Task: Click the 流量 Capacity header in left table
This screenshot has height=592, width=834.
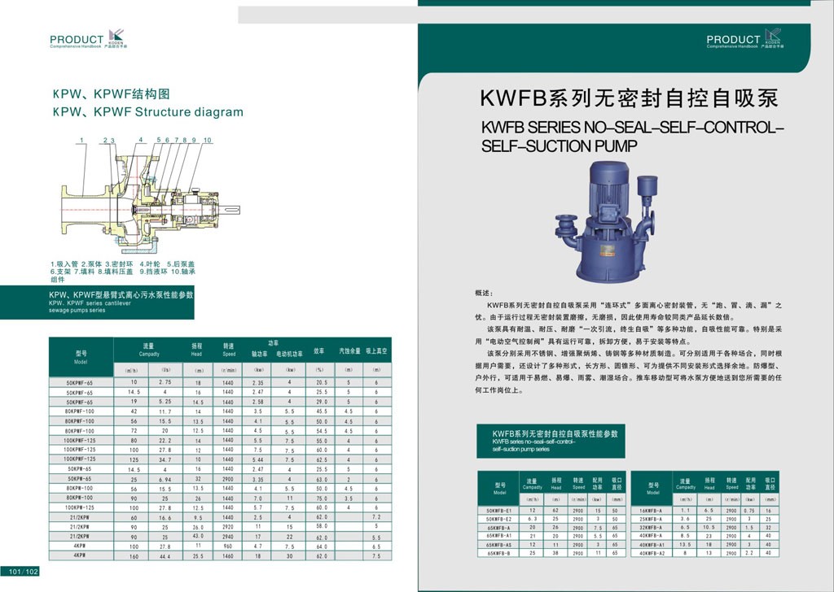Action: coord(149,350)
